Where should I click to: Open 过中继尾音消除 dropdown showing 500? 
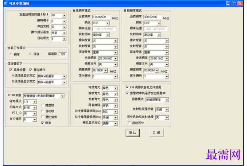tap(110, 112)
